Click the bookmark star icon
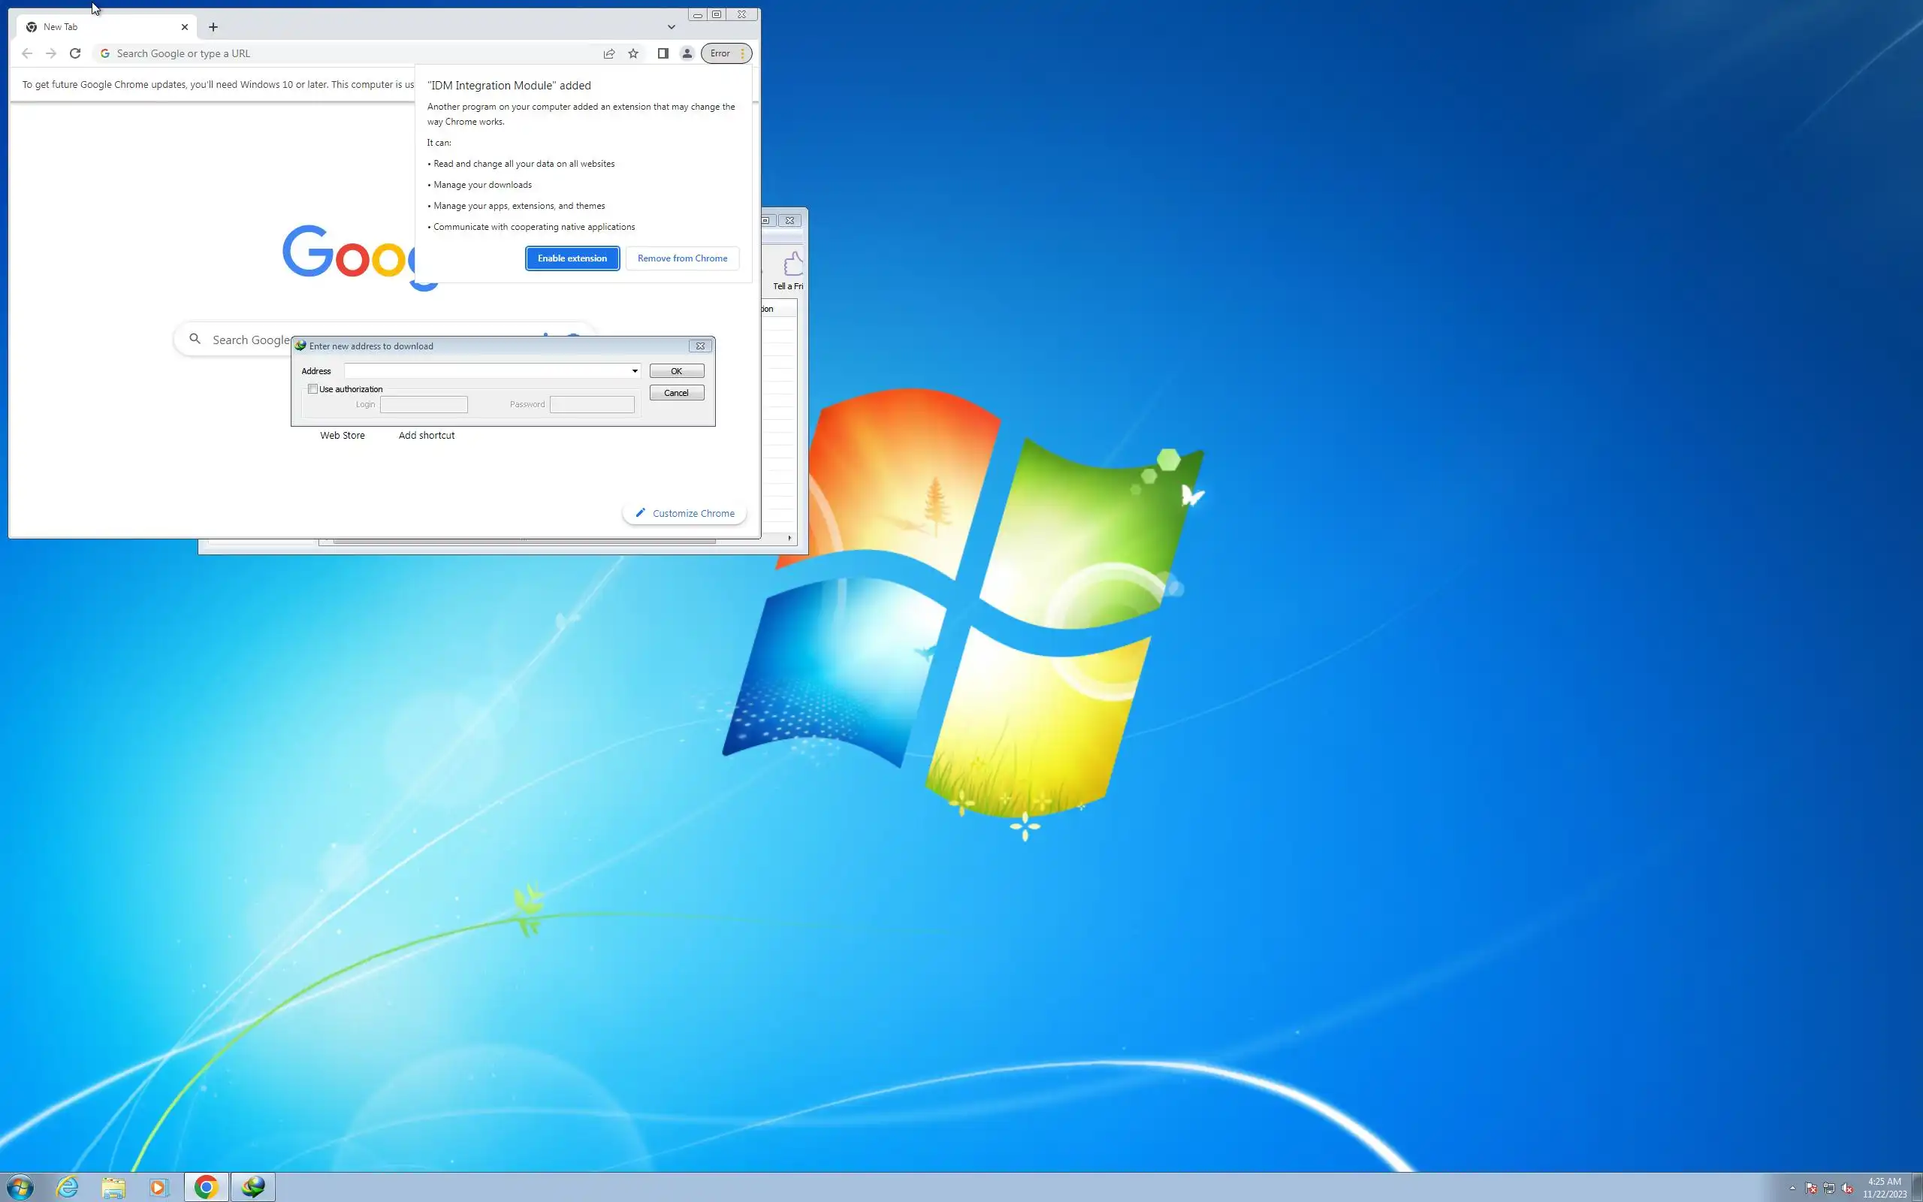The width and height of the screenshot is (1923, 1202). (x=633, y=53)
